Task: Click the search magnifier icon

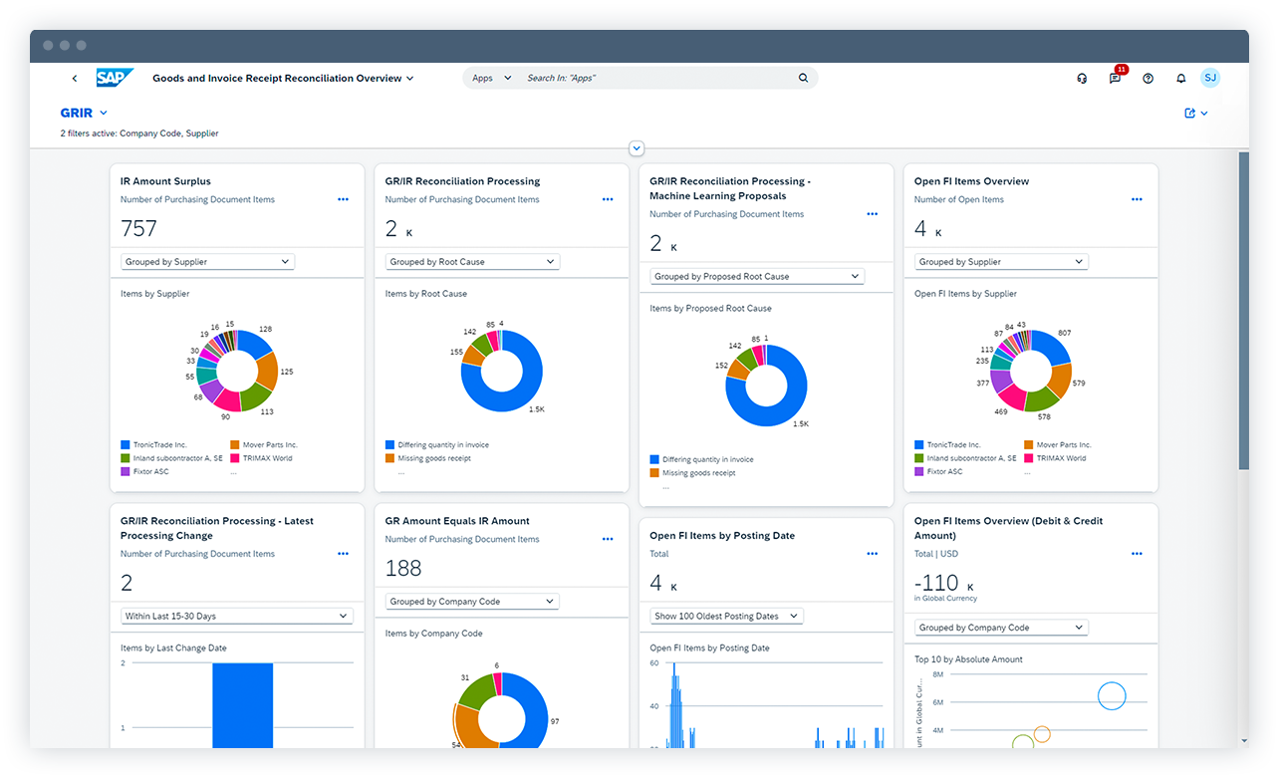Action: point(803,78)
